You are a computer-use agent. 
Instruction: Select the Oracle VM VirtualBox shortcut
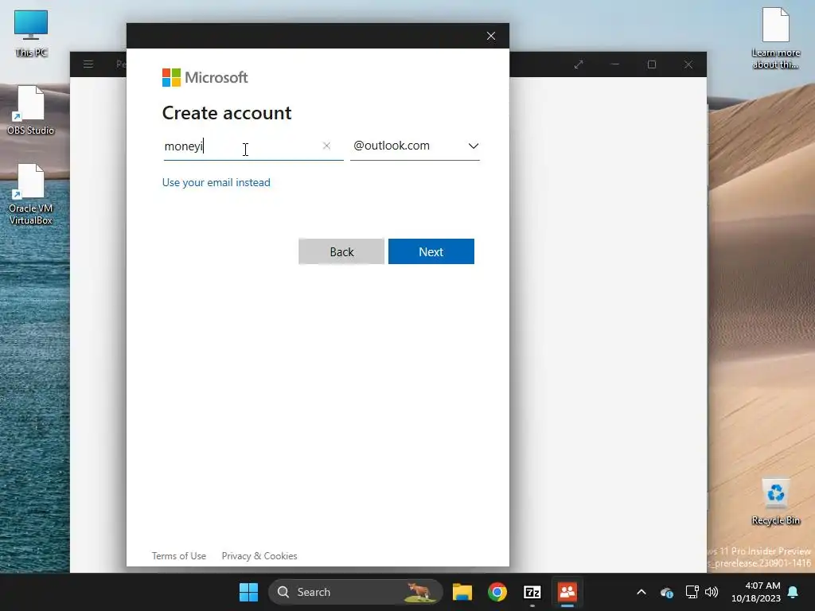[x=31, y=194]
